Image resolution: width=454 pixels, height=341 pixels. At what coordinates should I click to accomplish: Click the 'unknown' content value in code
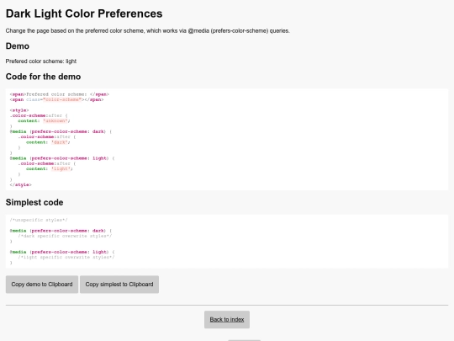[x=55, y=121]
